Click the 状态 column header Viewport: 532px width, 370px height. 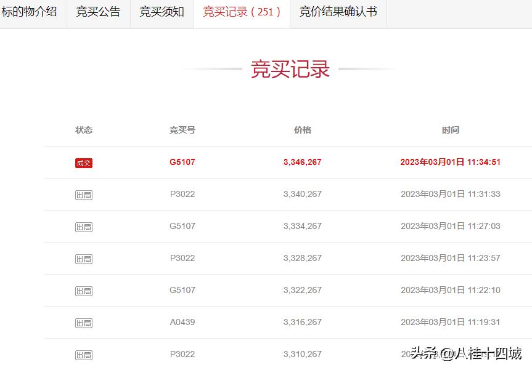click(84, 130)
